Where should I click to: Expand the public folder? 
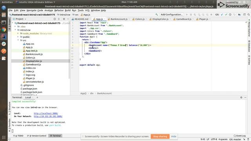point(18,37)
